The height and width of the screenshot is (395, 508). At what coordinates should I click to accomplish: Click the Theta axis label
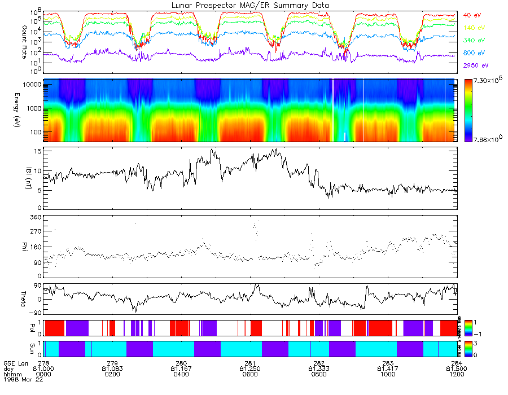pos(23,299)
